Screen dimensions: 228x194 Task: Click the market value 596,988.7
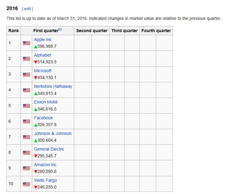coord(47,47)
